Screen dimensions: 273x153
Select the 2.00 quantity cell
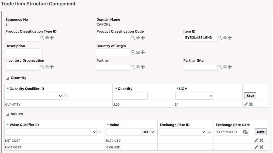143,105
